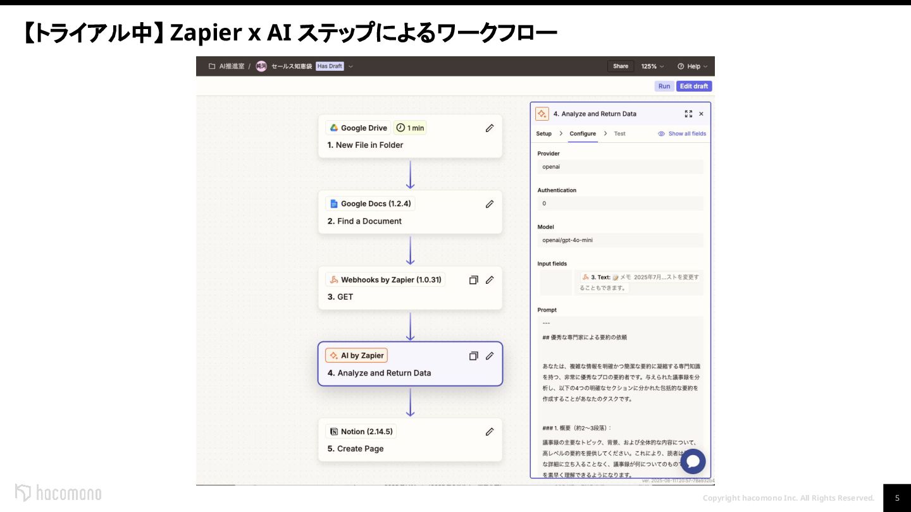The image size is (911, 512).
Task: Select the 5. Create Page step
Action: point(410,440)
